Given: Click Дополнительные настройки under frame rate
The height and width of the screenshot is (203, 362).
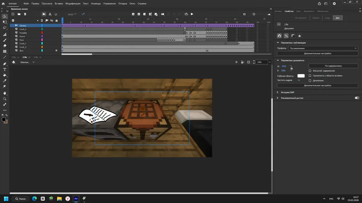Looking at the screenshot, I should coord(317,85).
